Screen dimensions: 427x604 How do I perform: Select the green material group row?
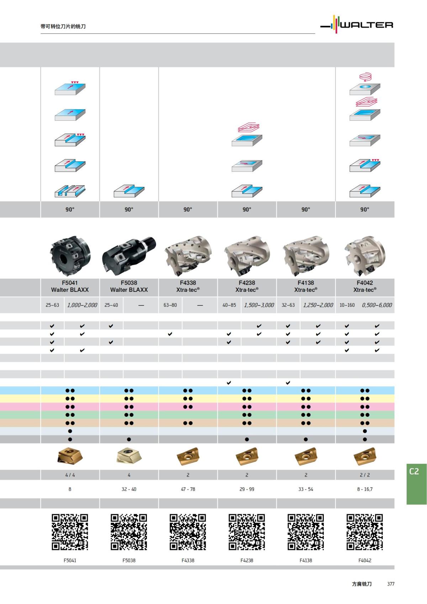point(197,415)
